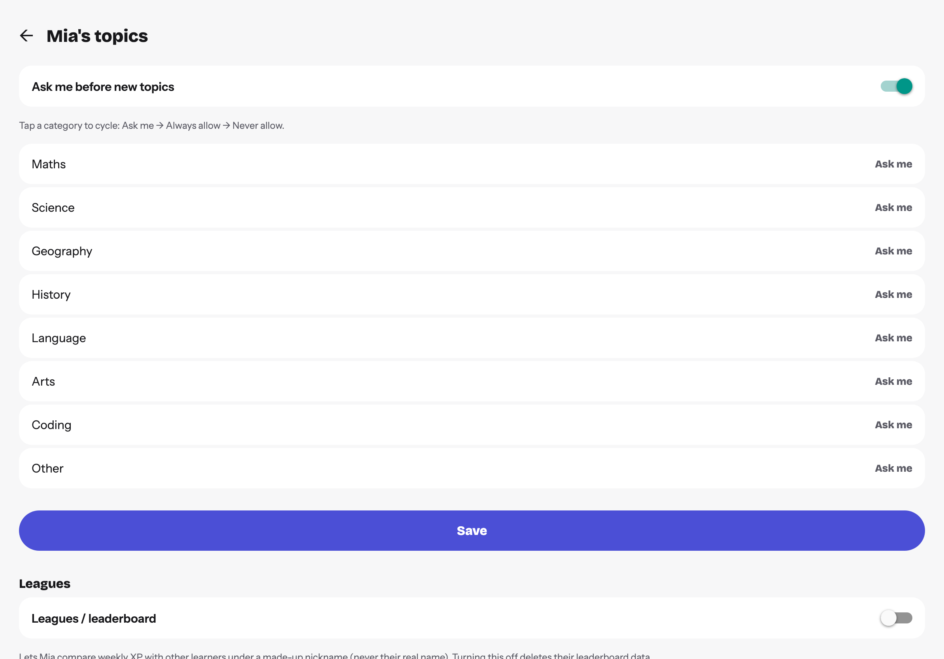Click the Mia's topics page title
The height and width of the screenshot is (659, 944).
click(x=97, y=36)
